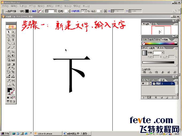Open the stroke color dropdown in control bar
The image size is (182, 136).
click(43, 11)
